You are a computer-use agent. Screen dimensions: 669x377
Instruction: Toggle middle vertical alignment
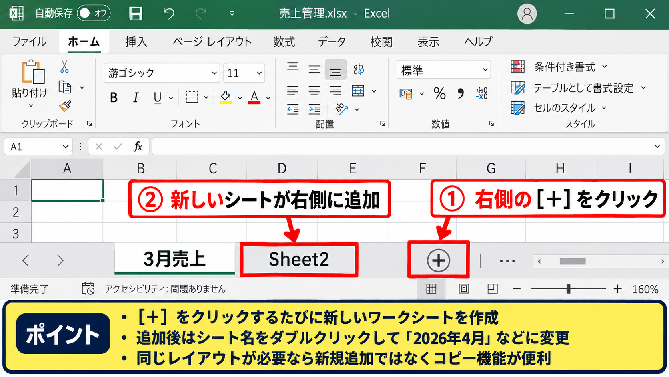pos(314,69)
